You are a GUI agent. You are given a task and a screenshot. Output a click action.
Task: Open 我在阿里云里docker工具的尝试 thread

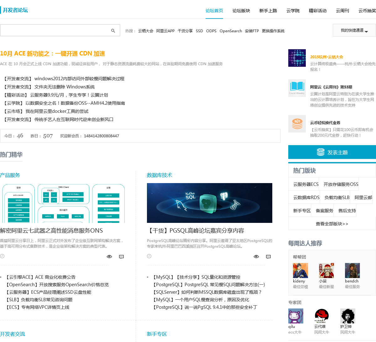point(57,111)
